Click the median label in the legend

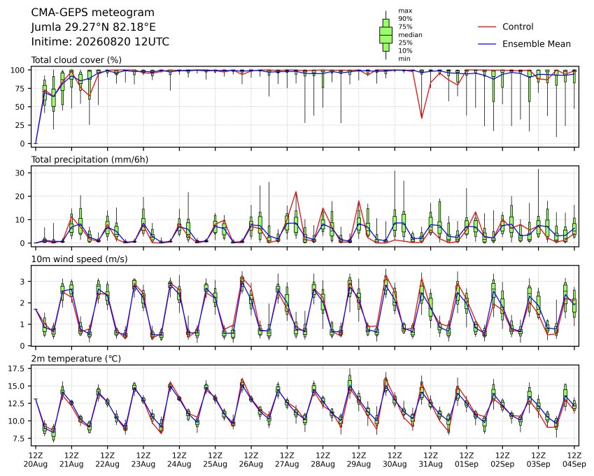[x=410, y=35]
